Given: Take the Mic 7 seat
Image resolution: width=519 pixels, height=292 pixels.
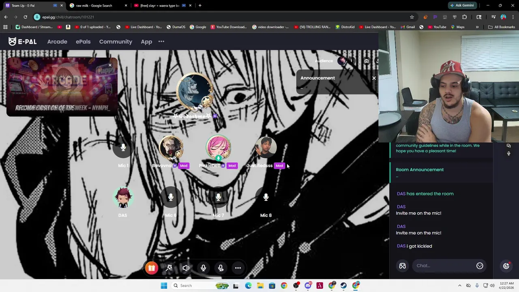Looking at the screenshot, I should (x=218, y=198).
